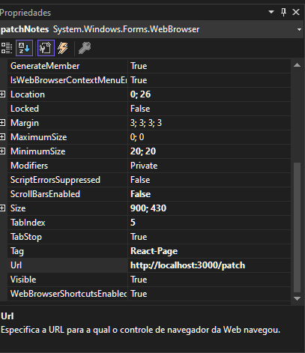Open patchNotes object selector dropdown

pos(299,29)
